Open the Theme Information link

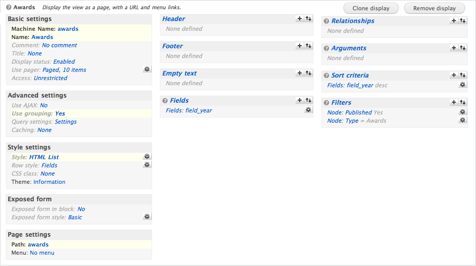(49, 182)
